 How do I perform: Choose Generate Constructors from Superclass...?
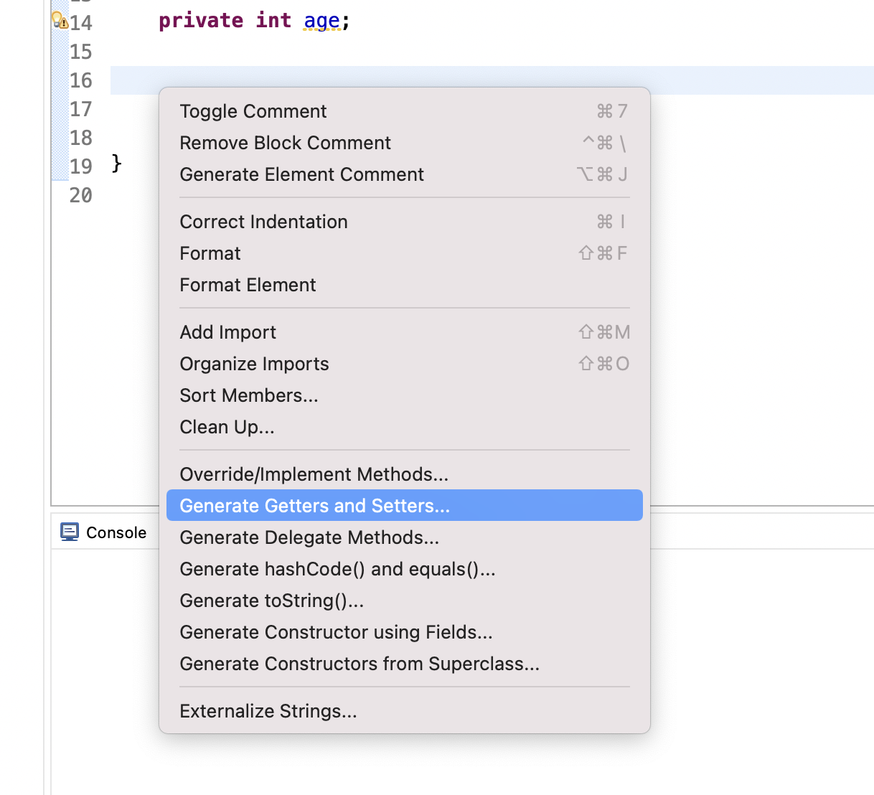(404, 664)
